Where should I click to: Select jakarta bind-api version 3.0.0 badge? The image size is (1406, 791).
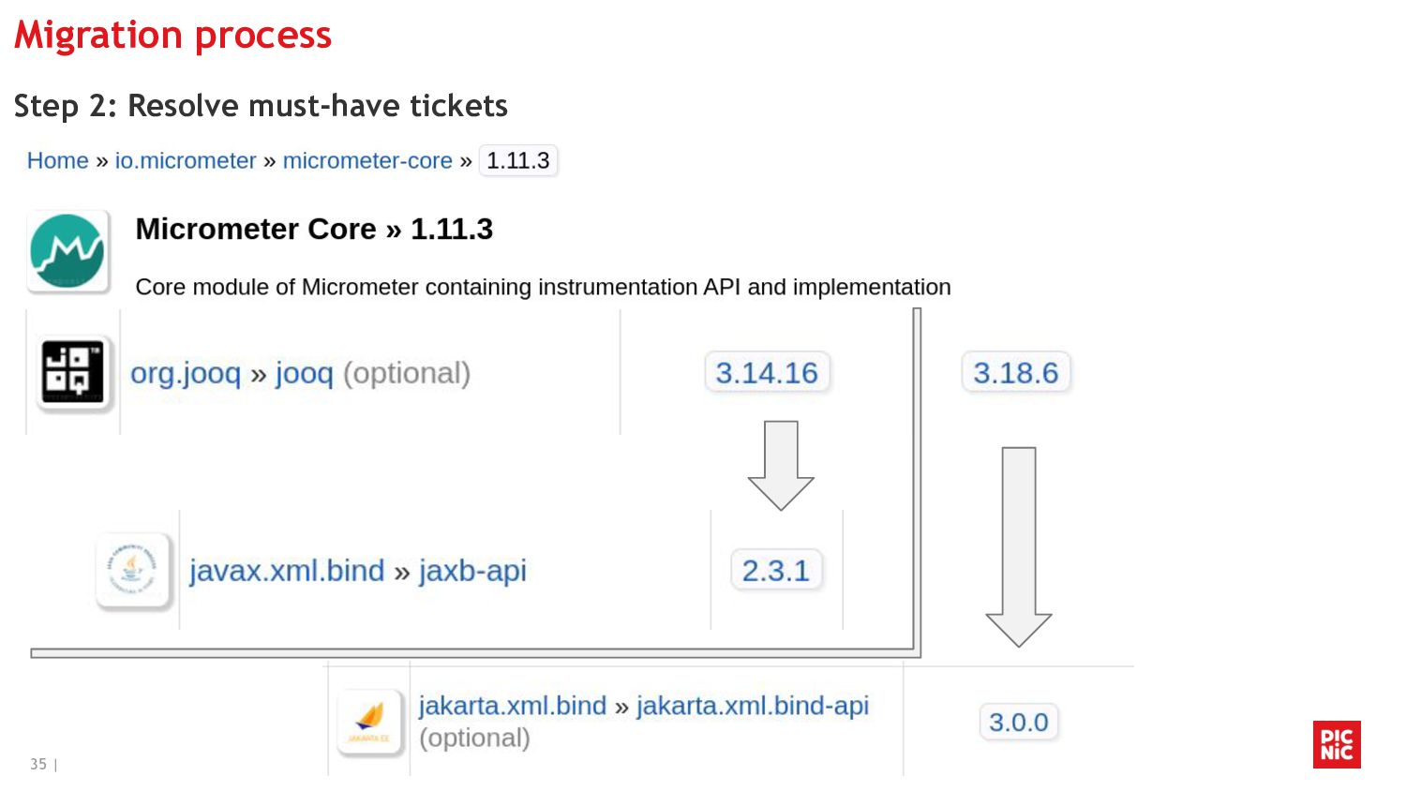tap(1018, 722)
